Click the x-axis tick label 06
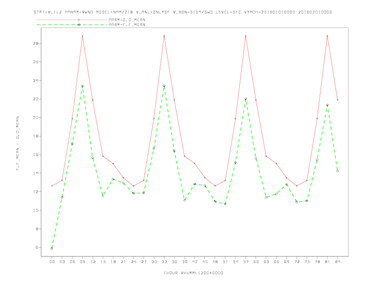368x285 pixels. [x=72, y=262]
